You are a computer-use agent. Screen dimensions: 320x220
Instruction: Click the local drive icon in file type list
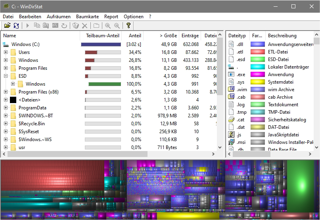click(231, 67)
